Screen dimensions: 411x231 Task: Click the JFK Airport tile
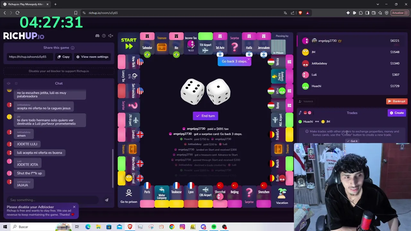click(x=129, y=120)
